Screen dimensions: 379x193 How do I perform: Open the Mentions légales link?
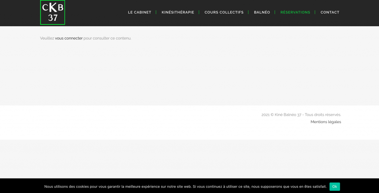point(326,122)
